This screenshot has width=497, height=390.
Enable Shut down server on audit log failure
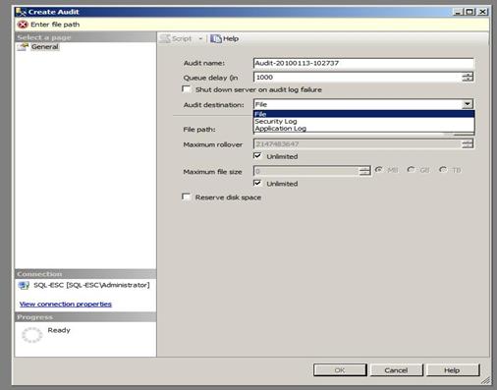coord(186,89)
